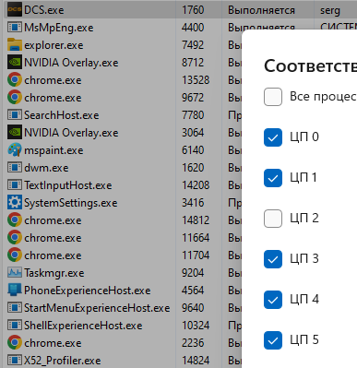
Task: Click chrome.exe icon with PID 11664
Action: click(x=15, y=238)
